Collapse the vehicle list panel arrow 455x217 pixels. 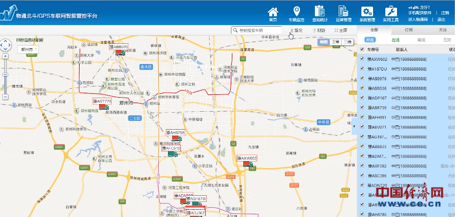click(x=354, y=126)
